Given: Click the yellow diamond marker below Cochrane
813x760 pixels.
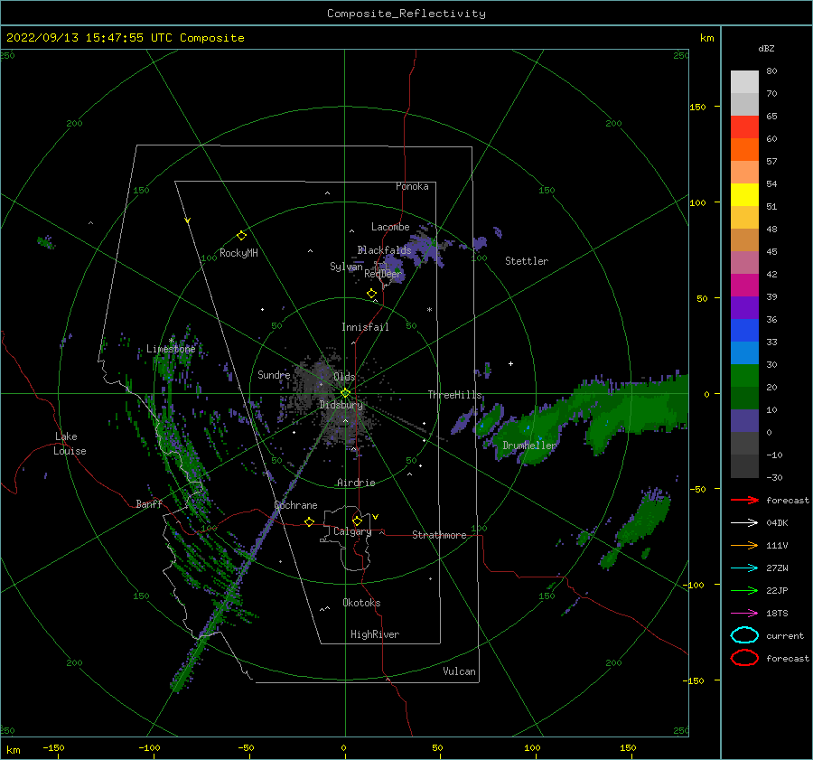Looking at the screenshot, I should tap(309, 522).
